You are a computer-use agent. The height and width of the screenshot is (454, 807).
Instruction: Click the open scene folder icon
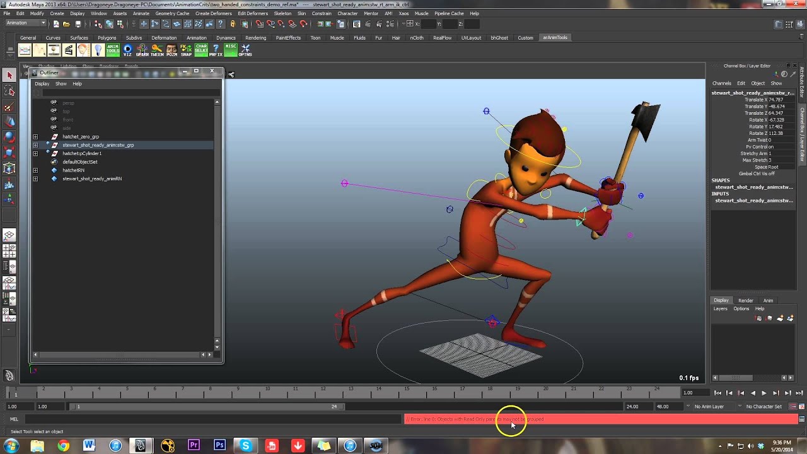66,24
